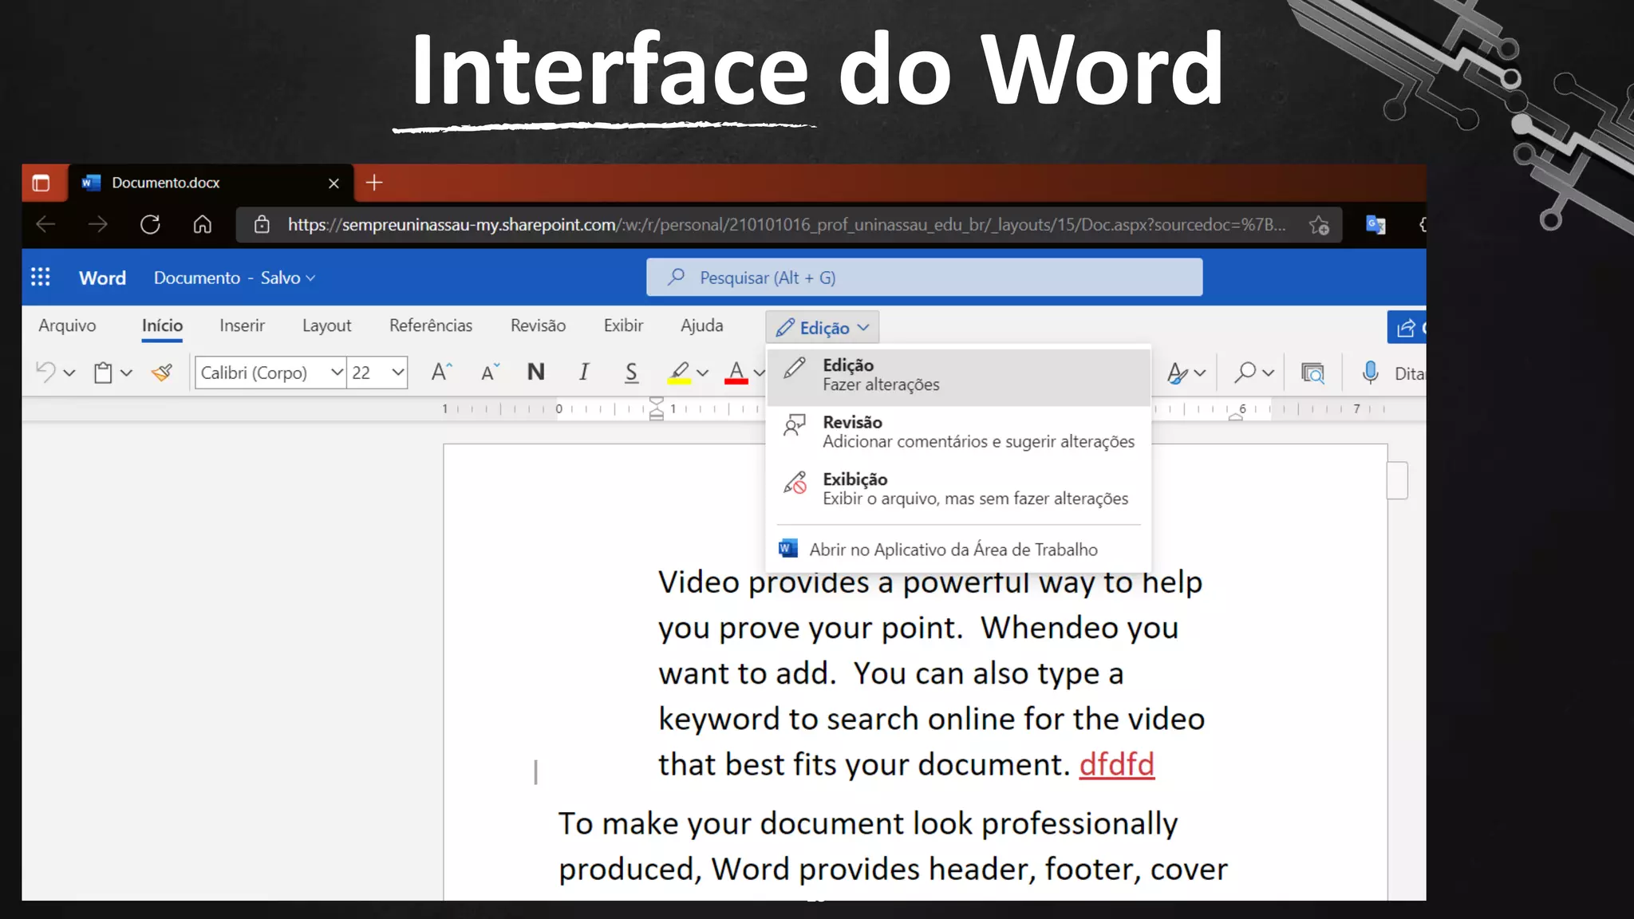Expand the paste options dropdown arrow
Viewport: 1634px width, 919px height.
(126, 373)
